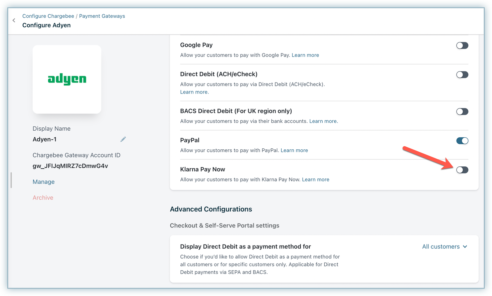Click the Adyen logo card
492x296 pixels.
(x=67, y=79)
